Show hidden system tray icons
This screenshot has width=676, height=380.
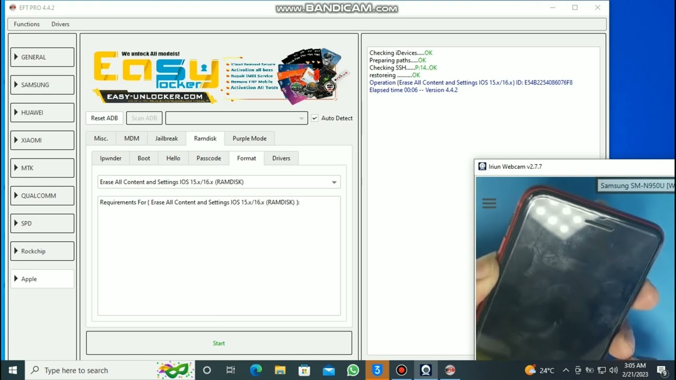pos(566,370)
